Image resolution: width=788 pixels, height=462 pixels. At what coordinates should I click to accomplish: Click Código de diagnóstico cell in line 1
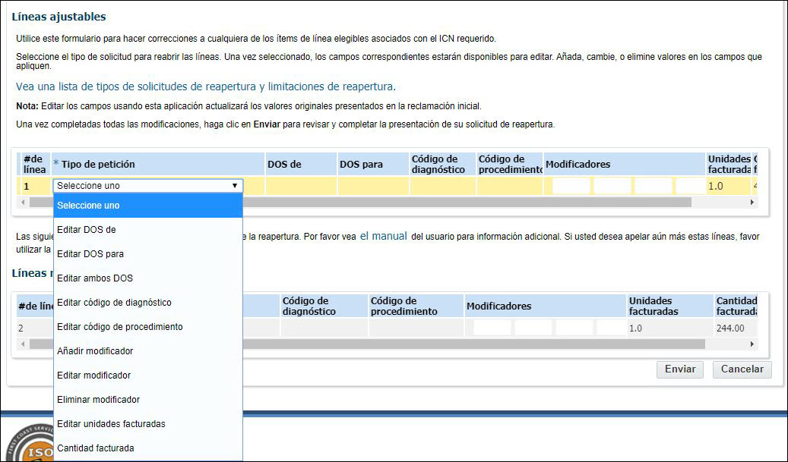(443, 186)
